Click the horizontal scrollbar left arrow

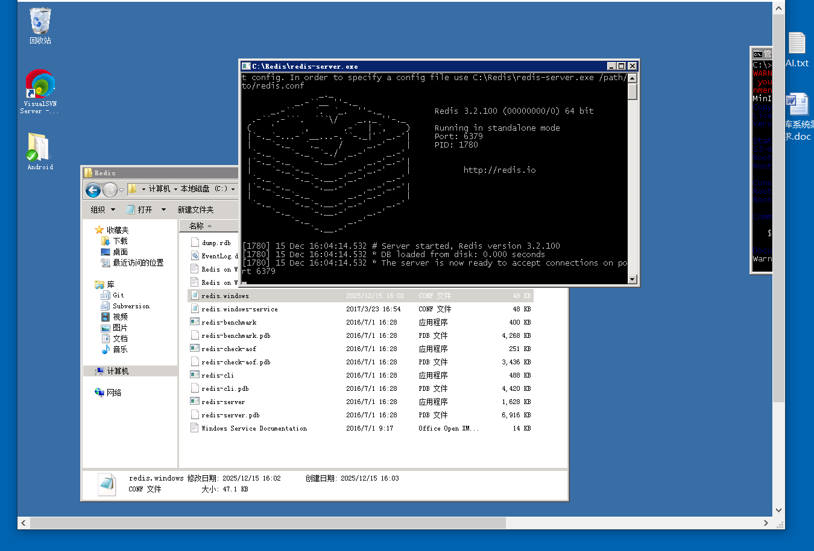click(x=24, y=523)
